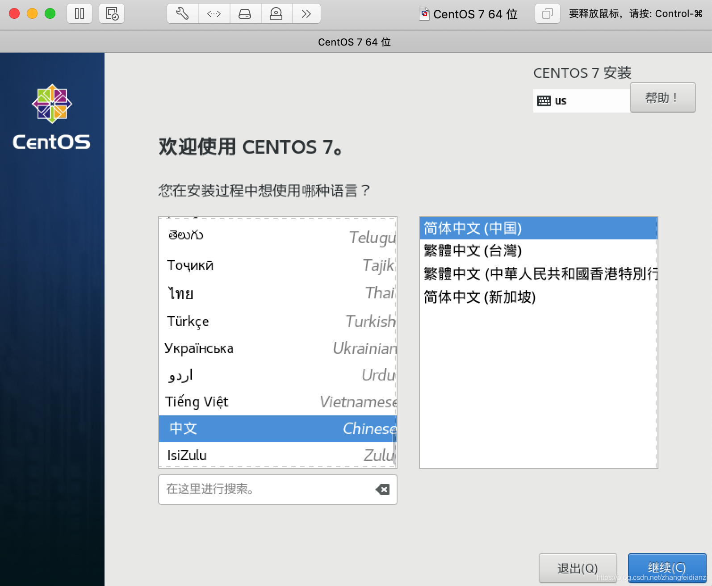This screenshot has height=586, width=712.
Task: Click the keyboard layout icon
Action: (x=544, y=100)
